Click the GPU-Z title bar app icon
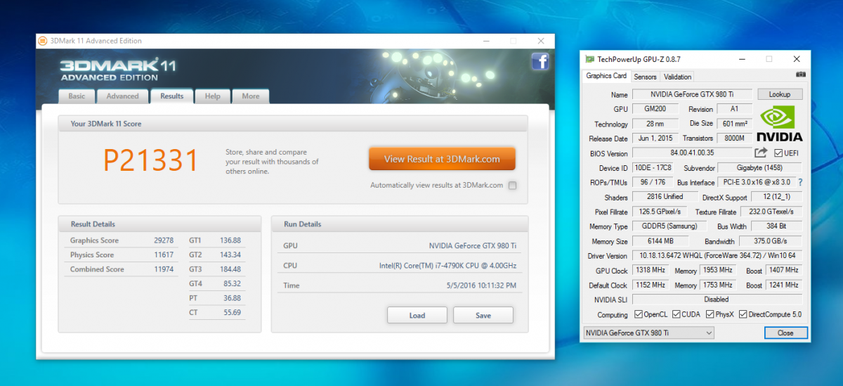The image size is (843, 386). pyautogui.click(x=590, y=59)
